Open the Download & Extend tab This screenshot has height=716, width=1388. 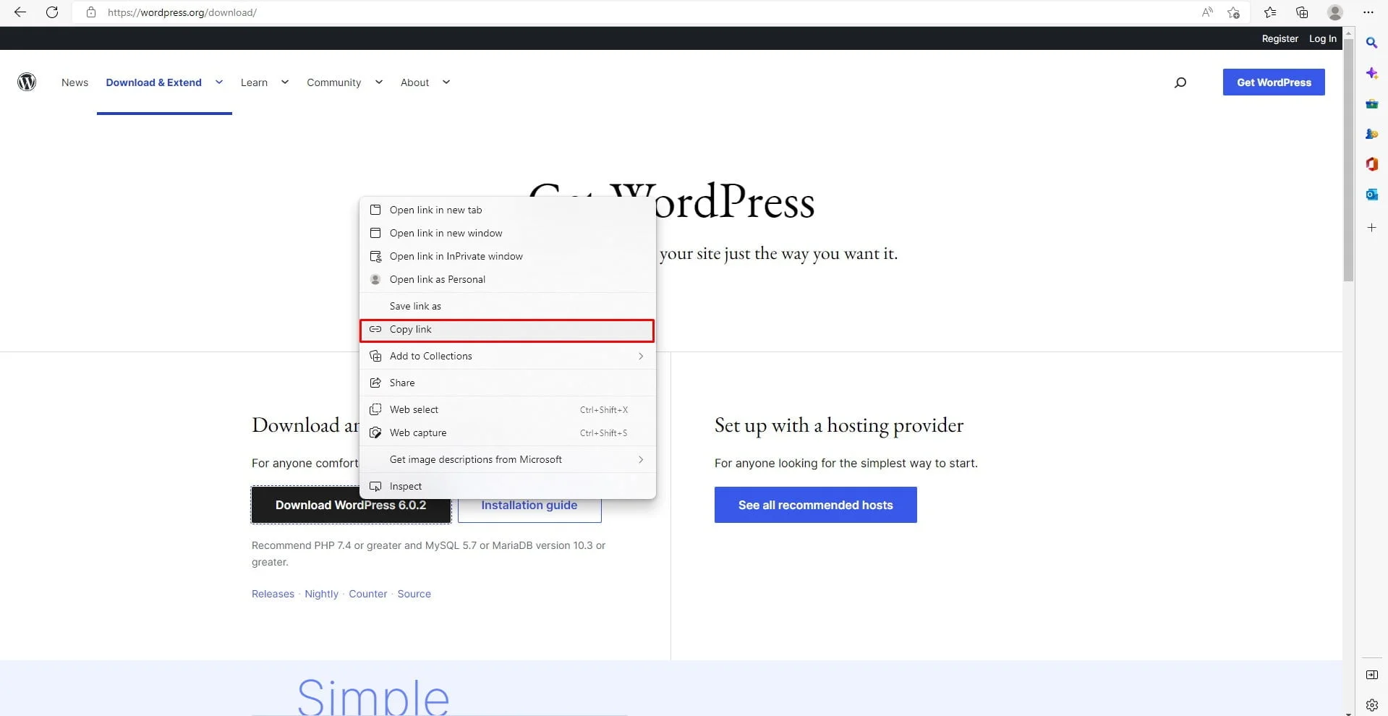(x=154, y=82)
